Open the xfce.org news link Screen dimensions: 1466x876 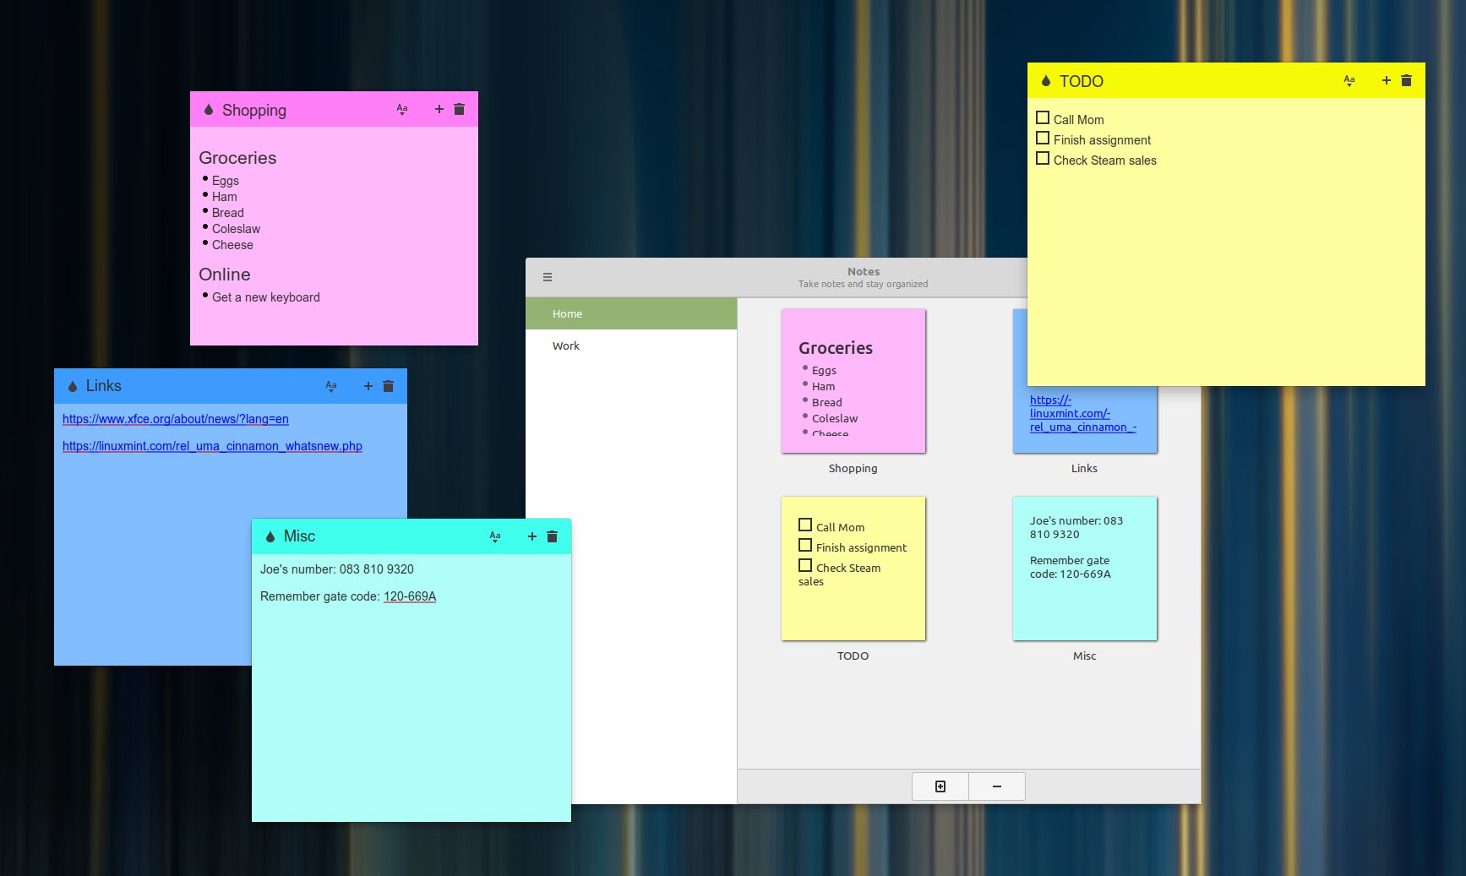pos(176,419)
